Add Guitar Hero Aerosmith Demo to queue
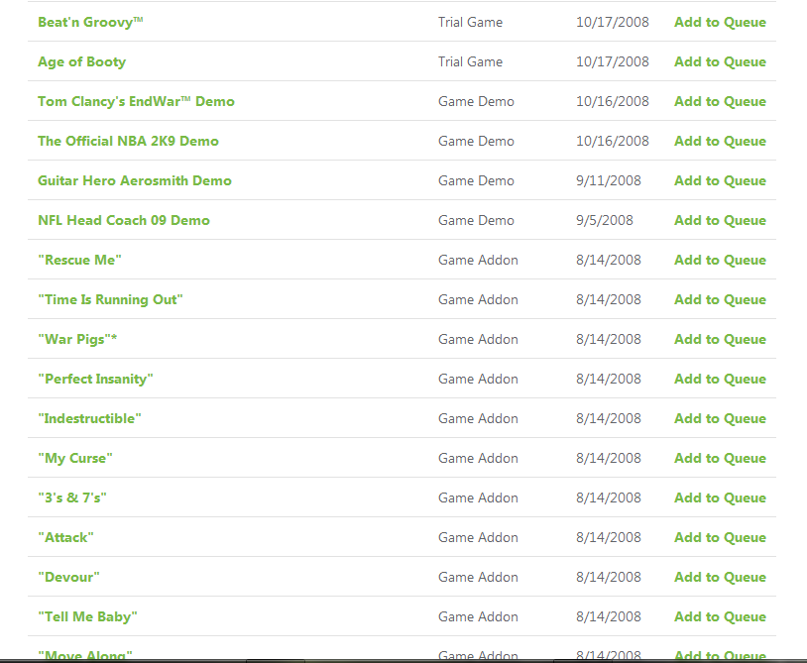 tap(720, 180)
